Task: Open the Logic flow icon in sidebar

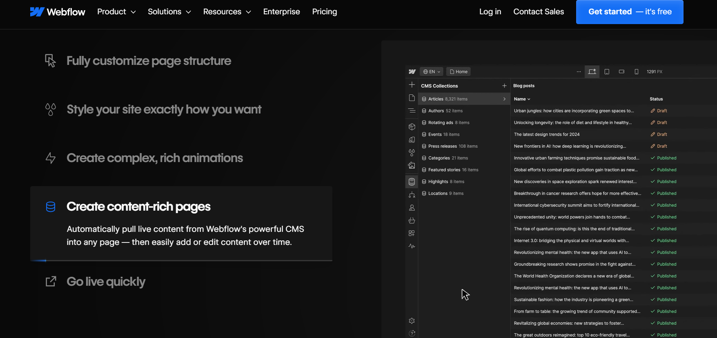Action: tap(412, 195)
